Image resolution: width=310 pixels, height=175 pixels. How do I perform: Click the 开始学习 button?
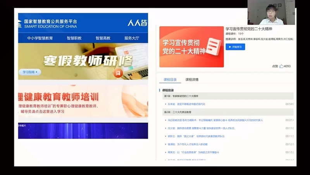point(235,47)
